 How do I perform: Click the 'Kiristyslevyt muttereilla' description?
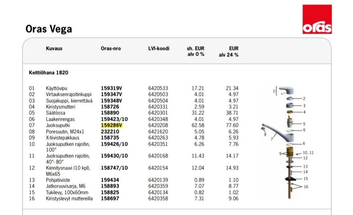click(x=69, y=198)
